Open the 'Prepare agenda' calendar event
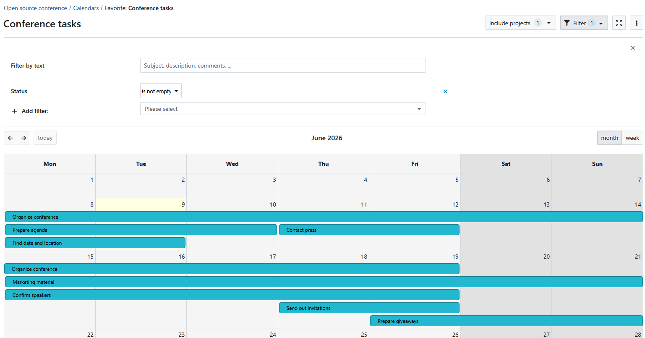645x338 pixels. tap(141, 230)
